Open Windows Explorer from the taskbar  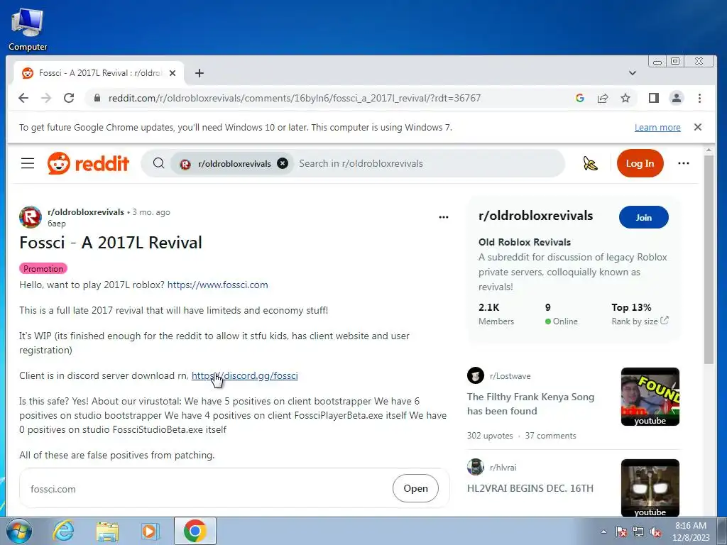pos(107,531)
